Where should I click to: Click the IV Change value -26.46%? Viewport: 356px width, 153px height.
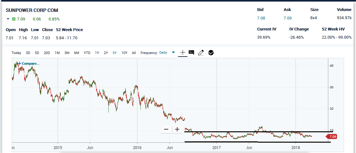tap(296, 37)
